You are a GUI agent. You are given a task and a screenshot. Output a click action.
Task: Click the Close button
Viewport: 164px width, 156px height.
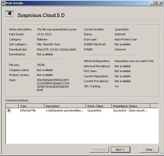(x=149, y=150)
